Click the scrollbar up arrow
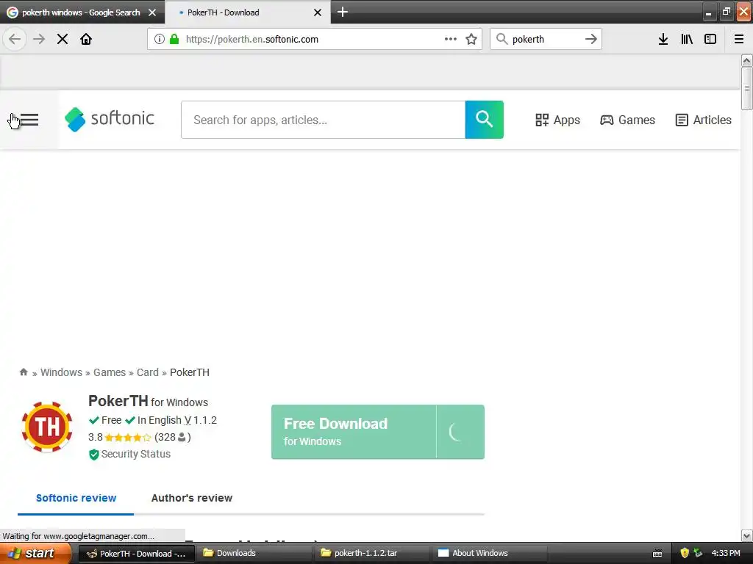 coord(747,60)
